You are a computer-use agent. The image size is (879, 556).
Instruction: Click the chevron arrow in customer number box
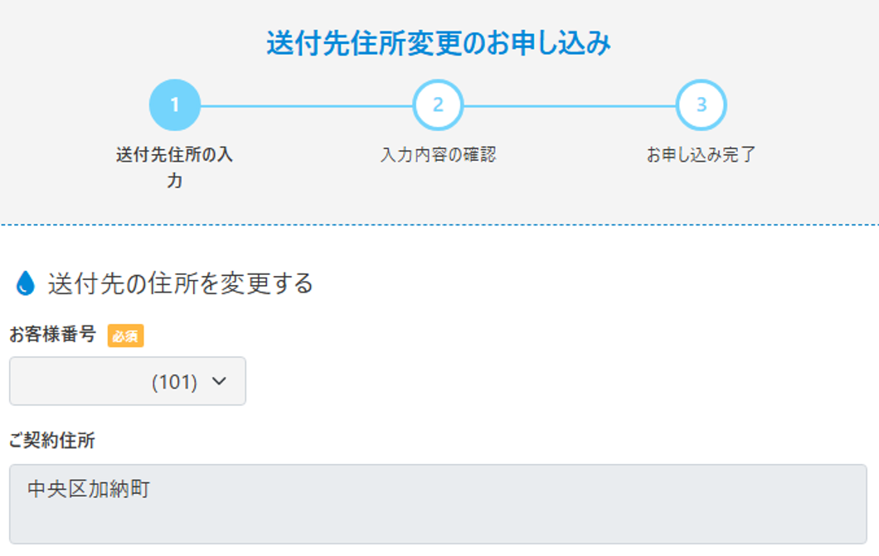(219, 381)
